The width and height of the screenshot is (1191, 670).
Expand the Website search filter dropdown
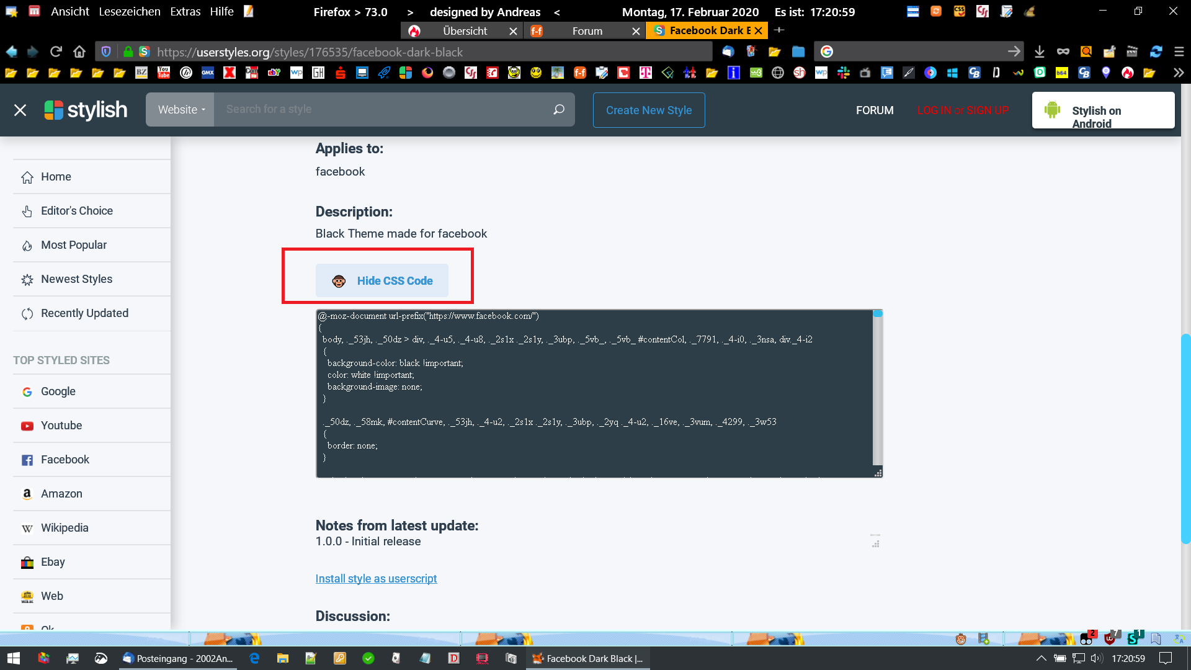(181, 110)
